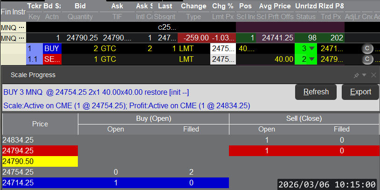Click the cancel icon on the BUY order row
This screenshot has width=380, height=190.
tap(366, 48)
